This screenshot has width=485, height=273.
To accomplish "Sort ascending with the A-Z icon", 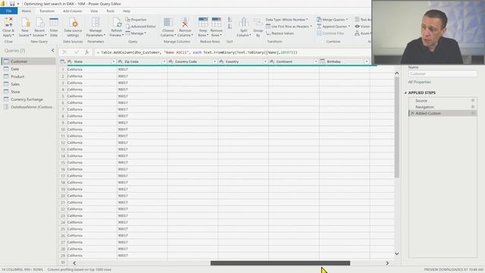I will click(x=230, y=20).
